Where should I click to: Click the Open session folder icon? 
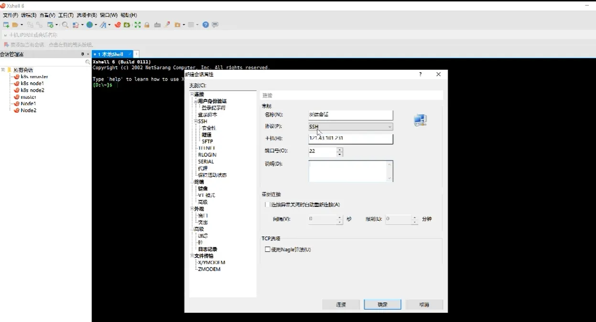(15, 25)
